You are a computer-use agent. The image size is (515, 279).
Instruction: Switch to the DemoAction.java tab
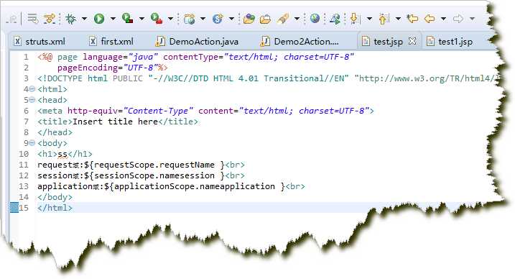[197, 42]
